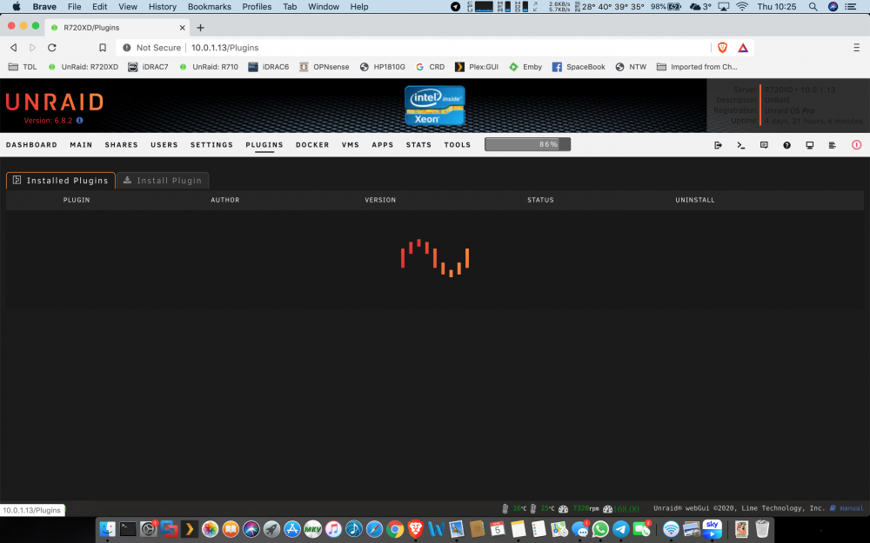The image size is (870, 543).
Task: Reload the Plugins page
Action: [52, 48]
